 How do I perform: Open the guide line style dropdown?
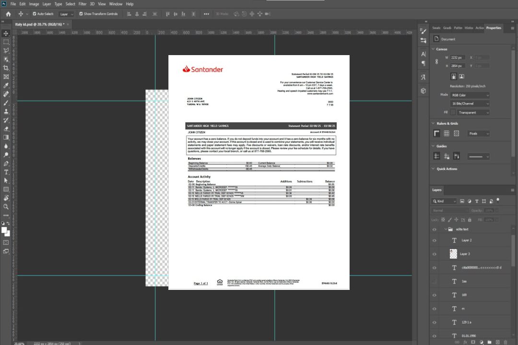tap(479, 157)
